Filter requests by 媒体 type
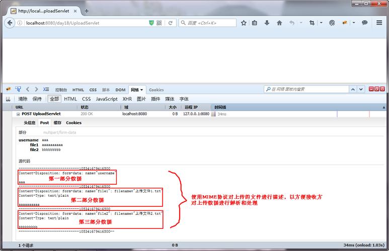This screenshot has height=251, width=389. (170, 99)
